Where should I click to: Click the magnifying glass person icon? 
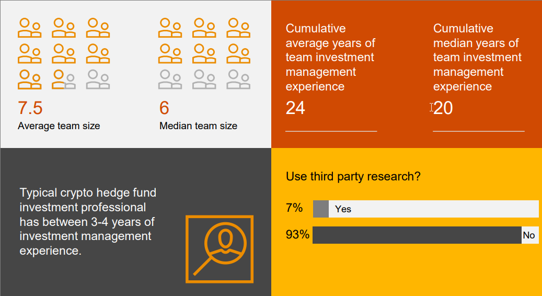[x=220, y=249]
